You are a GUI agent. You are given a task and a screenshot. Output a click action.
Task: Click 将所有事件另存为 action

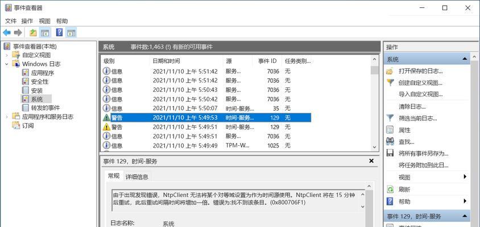423,153
